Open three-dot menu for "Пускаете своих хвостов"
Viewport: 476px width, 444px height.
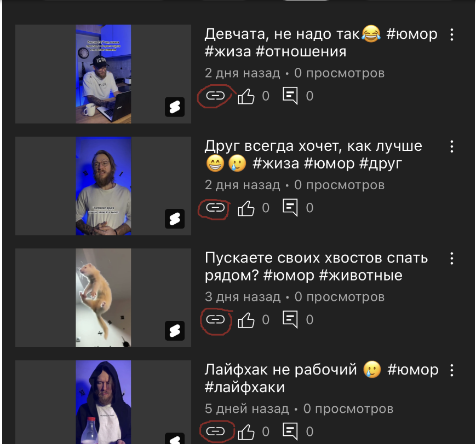tap(452, 258)
